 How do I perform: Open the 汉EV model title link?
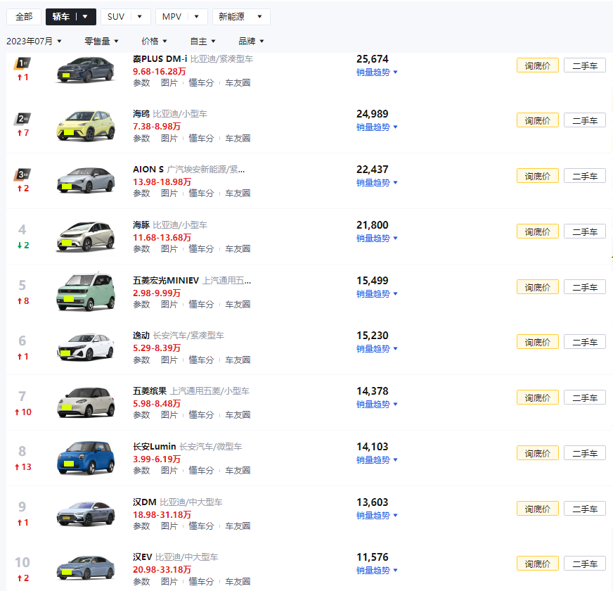click(x=142, y=557)
